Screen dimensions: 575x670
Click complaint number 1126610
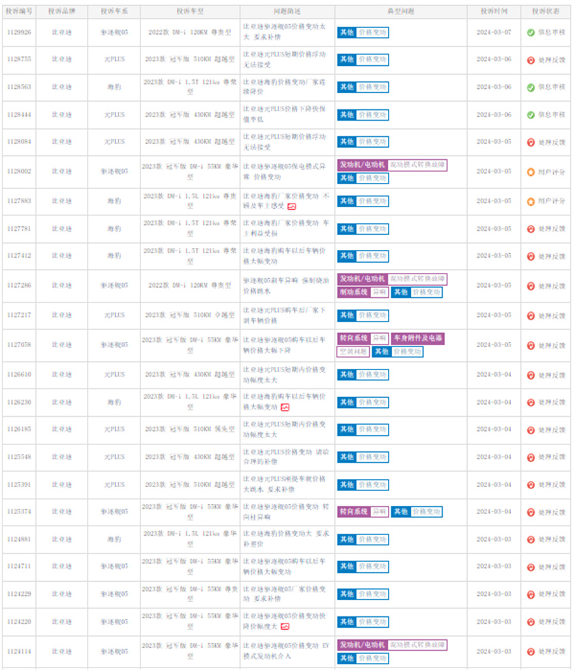pyautogui.click(x=19, y=374)
